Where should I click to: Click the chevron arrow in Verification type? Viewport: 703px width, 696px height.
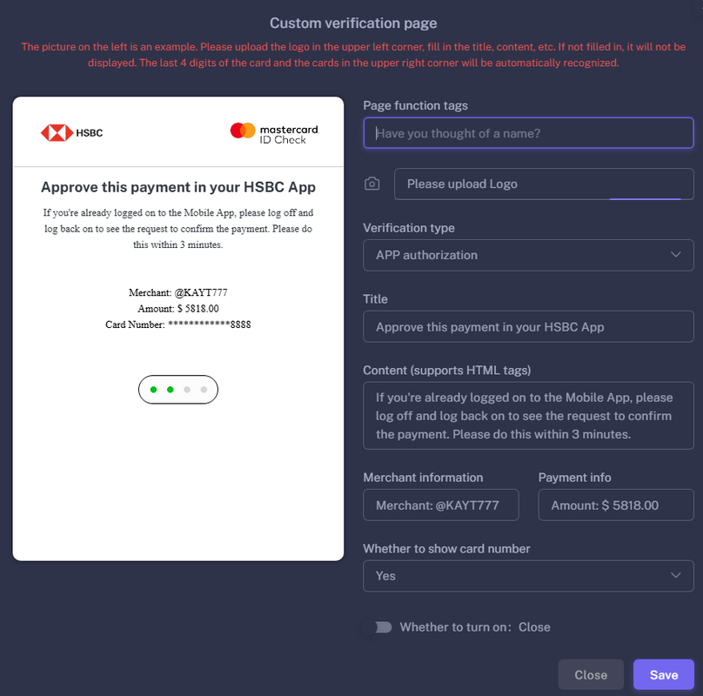676,255
